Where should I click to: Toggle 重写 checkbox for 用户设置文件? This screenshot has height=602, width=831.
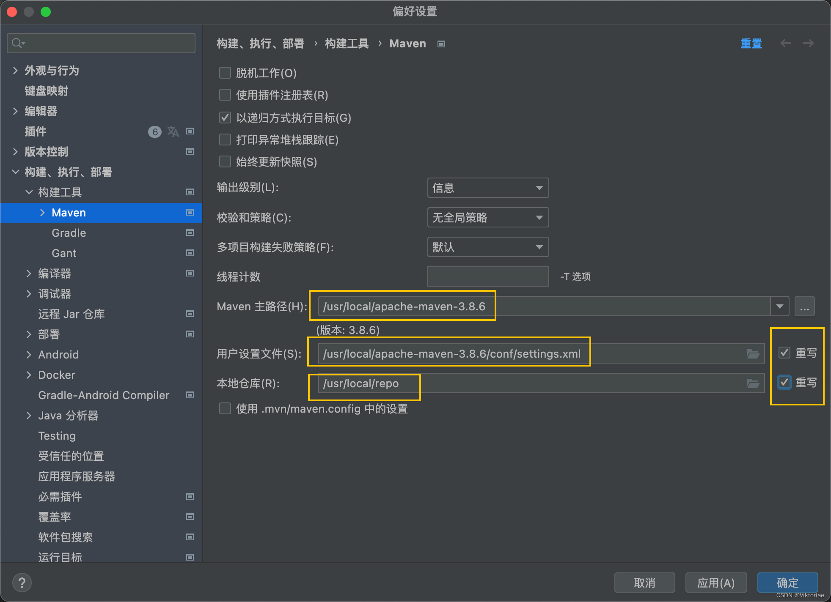784,353
